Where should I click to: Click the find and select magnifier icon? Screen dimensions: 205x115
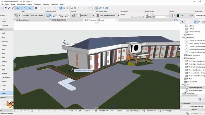[x=75, y=8]
